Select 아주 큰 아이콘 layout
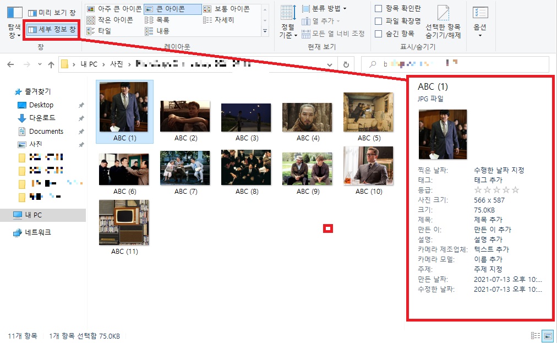This screenshot has height=343, width=557. coord(114,9)
